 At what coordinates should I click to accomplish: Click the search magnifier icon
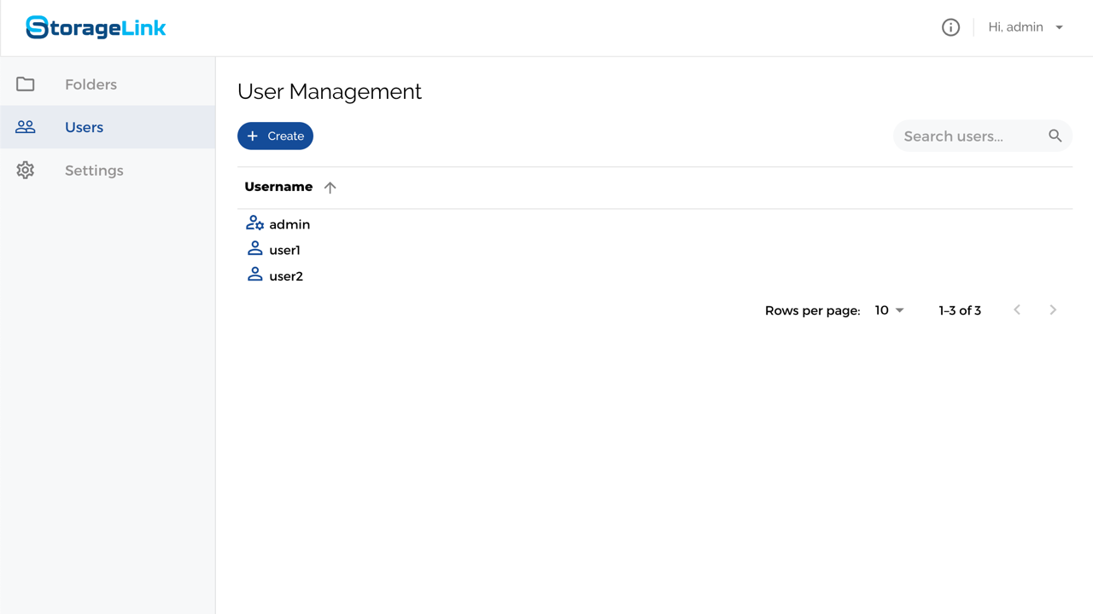coord(1055,136)
